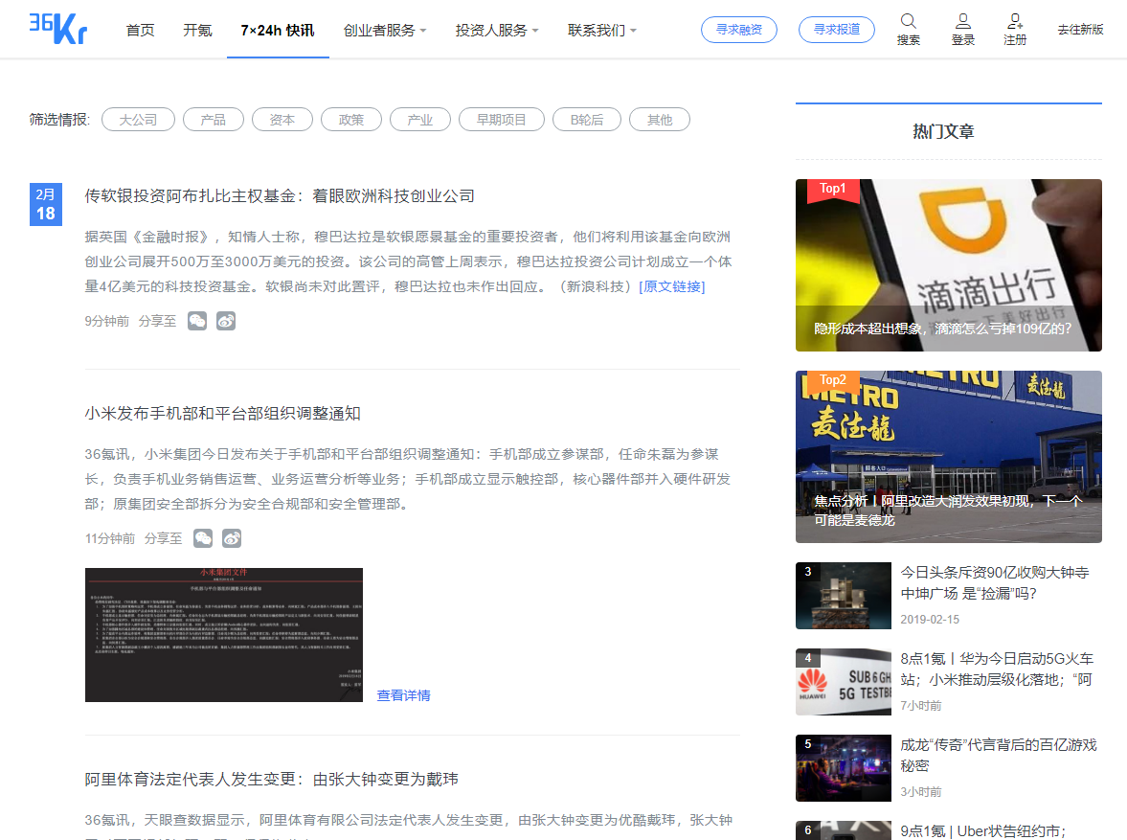Click thumbnail of hot article number 3
1127x840 pixels.
click(x=843, y=596)
